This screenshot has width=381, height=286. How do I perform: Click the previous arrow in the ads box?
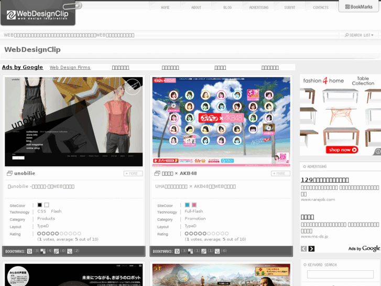pos(304,249)
